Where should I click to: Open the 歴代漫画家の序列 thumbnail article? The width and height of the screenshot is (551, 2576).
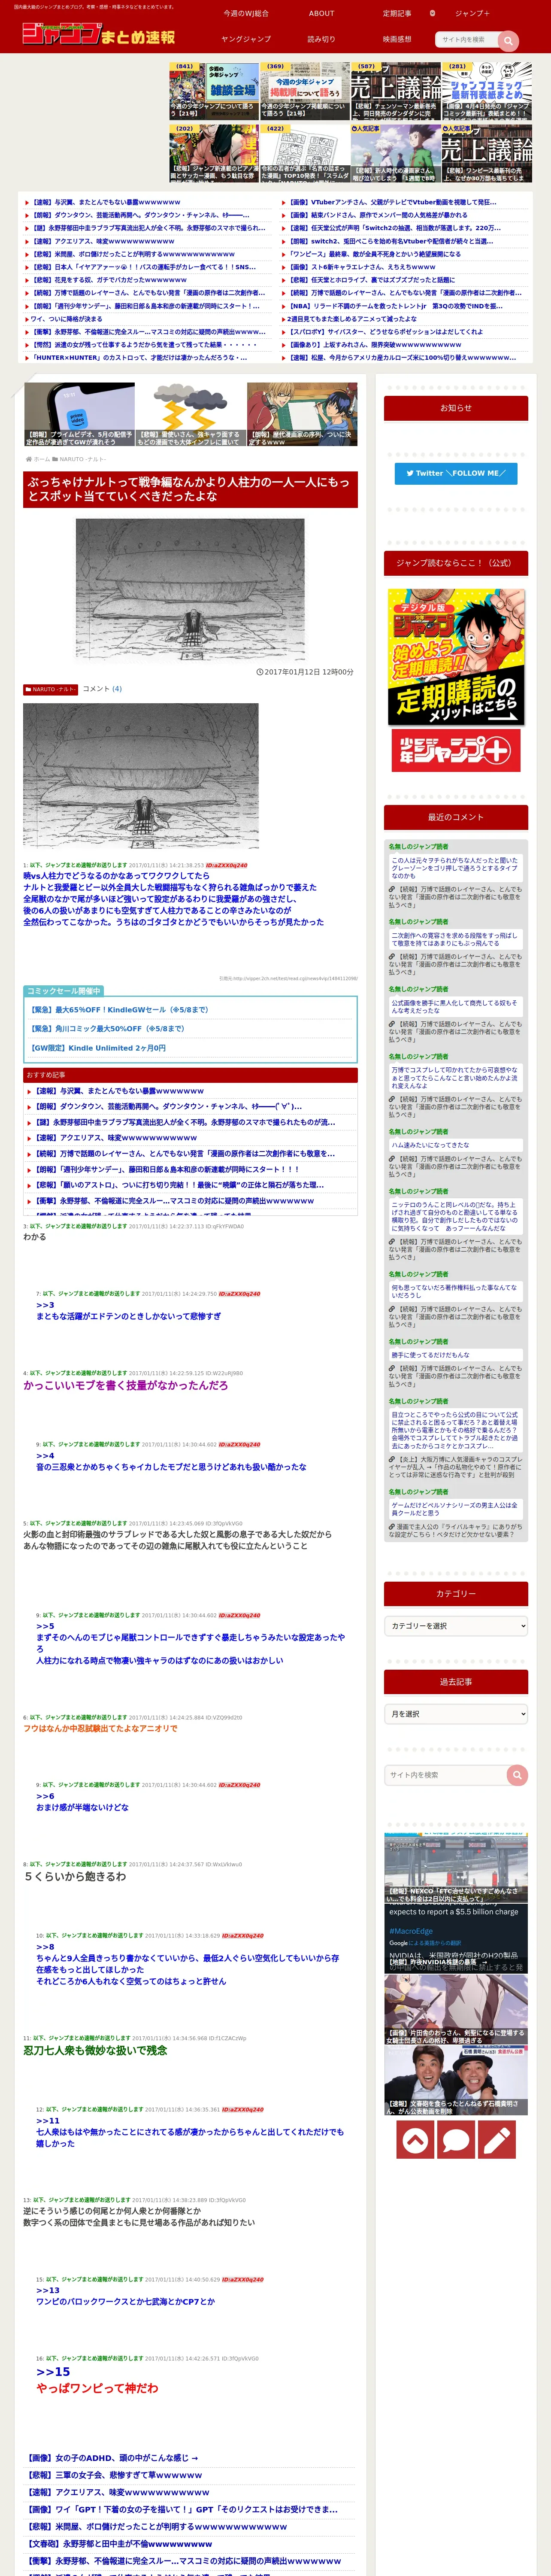click(x=302, y=414)
